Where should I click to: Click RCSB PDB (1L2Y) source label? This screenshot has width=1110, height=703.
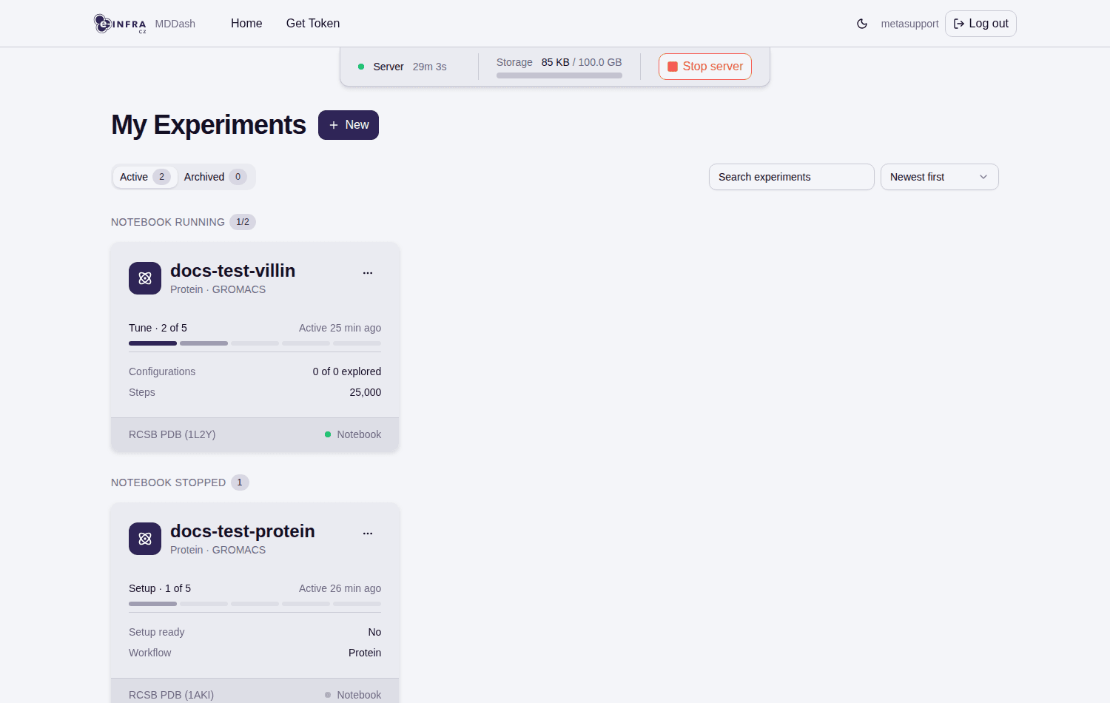[x=172, y=434]
